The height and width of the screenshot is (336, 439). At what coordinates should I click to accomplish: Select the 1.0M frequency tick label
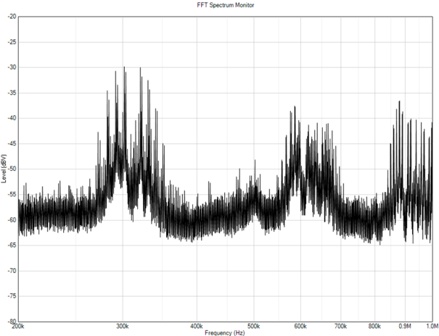pyautogui.click(x=430, y=325)
